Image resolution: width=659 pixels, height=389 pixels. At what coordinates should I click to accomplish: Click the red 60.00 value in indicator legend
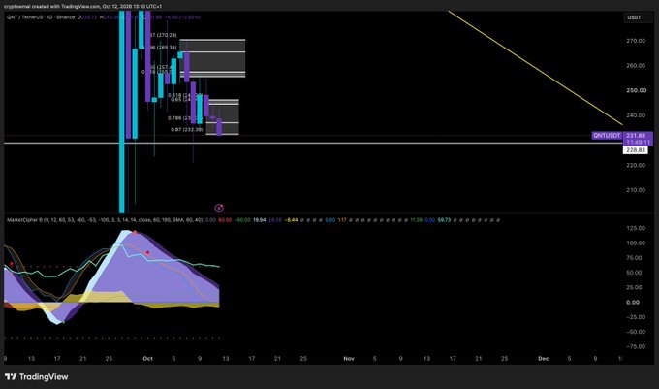225,220
